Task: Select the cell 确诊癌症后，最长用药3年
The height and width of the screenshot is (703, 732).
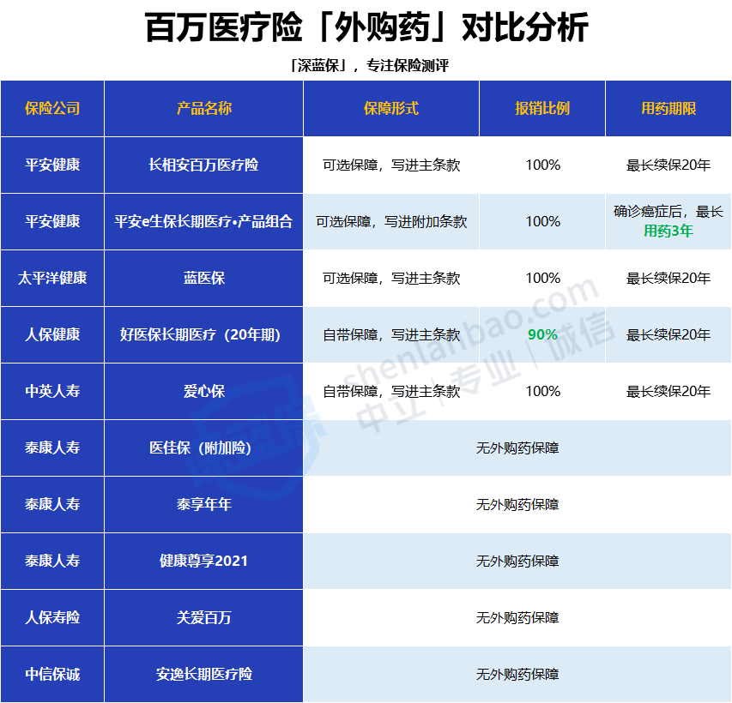Action: coord(668,221)
